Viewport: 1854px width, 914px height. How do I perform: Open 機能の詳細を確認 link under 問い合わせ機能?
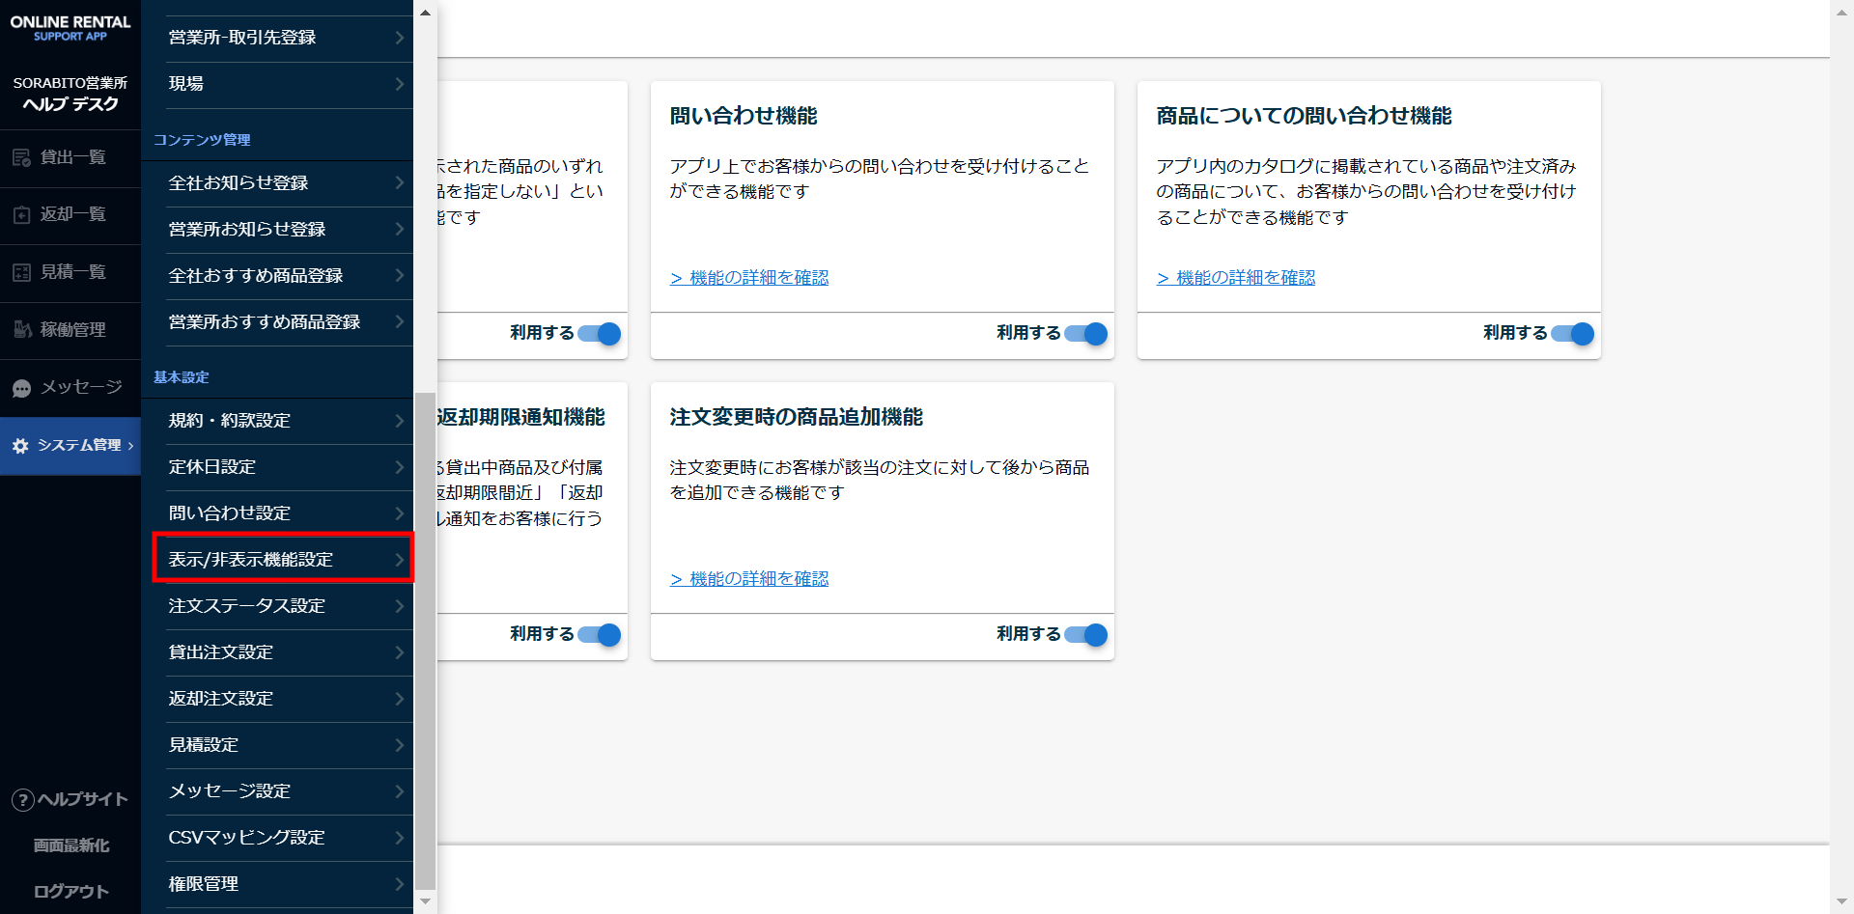pos(749,278)
